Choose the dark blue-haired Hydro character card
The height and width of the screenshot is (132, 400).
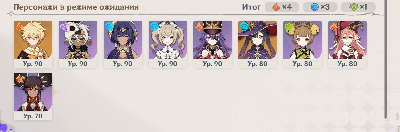pos(123,44)
